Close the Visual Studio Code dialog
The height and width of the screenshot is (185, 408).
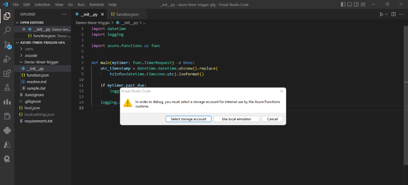coord(281,91)
